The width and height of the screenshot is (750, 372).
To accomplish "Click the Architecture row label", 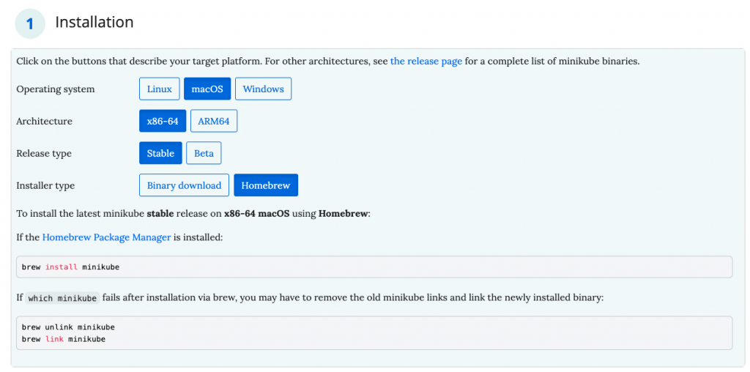I will [45, 122].
